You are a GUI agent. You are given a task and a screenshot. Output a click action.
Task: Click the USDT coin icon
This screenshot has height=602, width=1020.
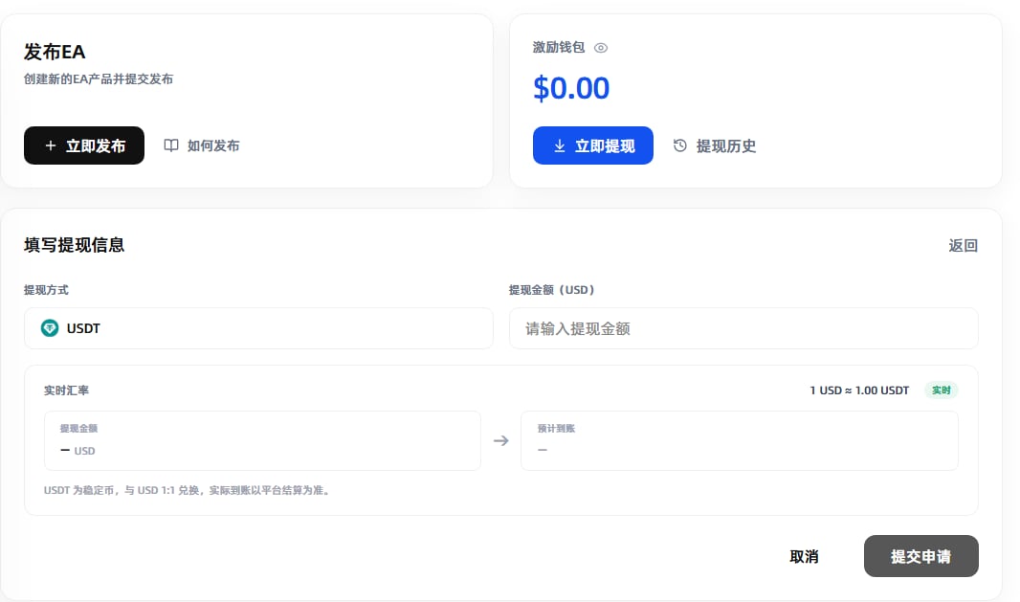[50, 328]
